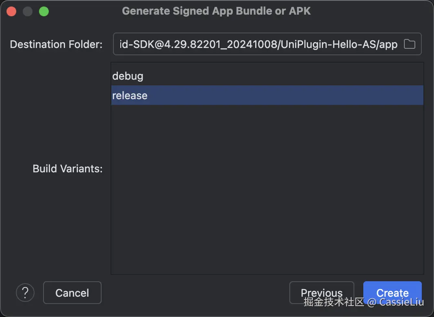
Task: Select the debug build variant
Action: pos(128,76)
